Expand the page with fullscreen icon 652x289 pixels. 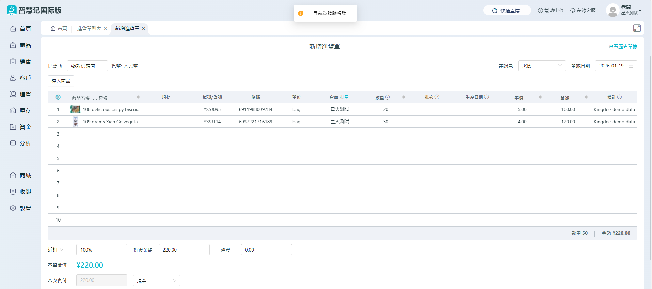click(x=637, y=28)
